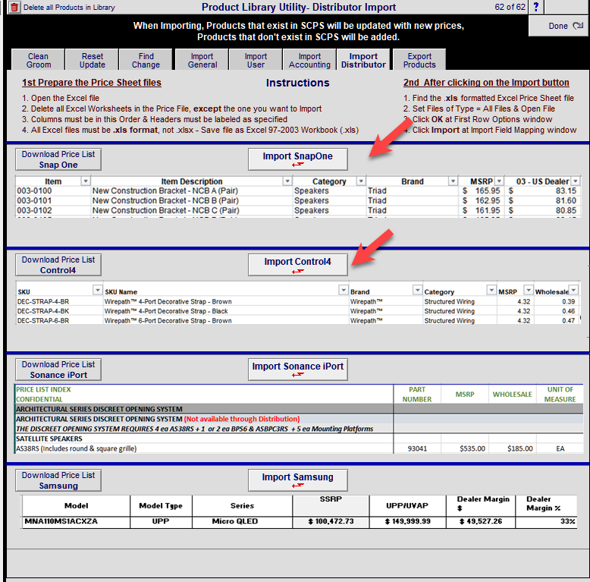The width and height of the screenshot is (590, 582).
Task: Click part number 93041
Action: tap(417, 448)
